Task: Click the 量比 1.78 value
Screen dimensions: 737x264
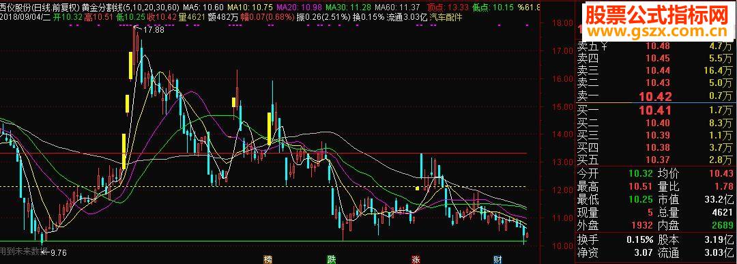Action: coord(725,186)
